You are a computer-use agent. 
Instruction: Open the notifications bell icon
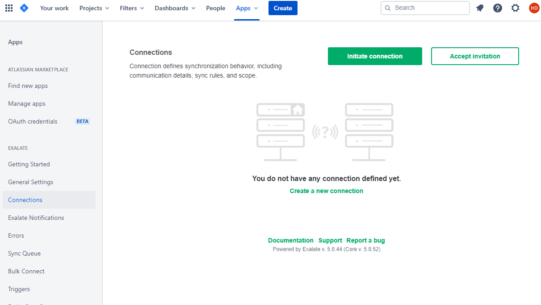click(x=480, y=8)
